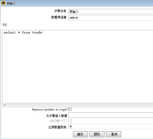This screenshot has height=139, width=153.
Task: Click the 表输入 window title text
Action: coord(11,4)
